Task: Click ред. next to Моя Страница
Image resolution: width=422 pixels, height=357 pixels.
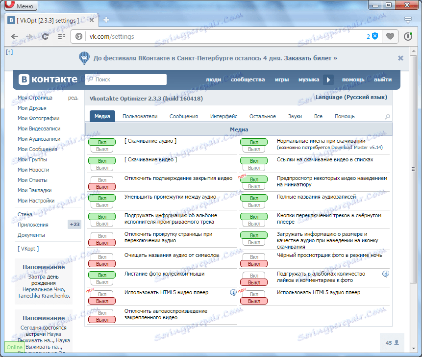Action: pyautogui.click(x=73, y=98)
